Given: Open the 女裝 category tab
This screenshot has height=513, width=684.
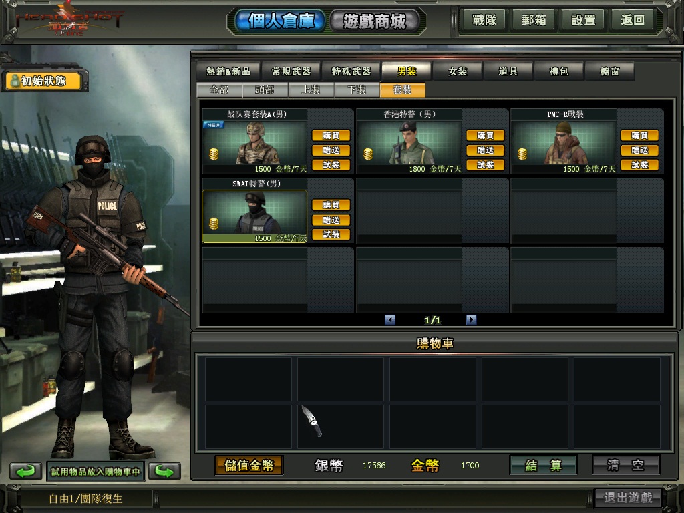Looking at the screenshot, I should coord(458,71).
